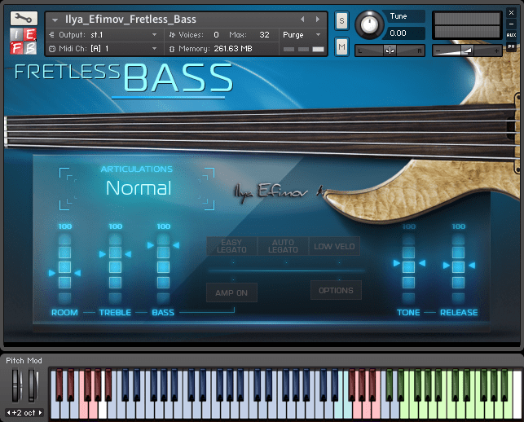Screen dimensions: 524x422
Task: Click the ROOM level slider
Action: [x=64, y=267]
